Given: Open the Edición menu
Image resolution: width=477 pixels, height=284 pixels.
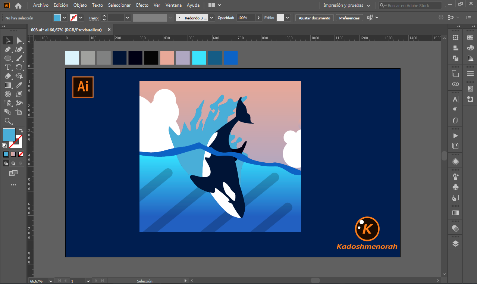Looking at the screenshot, I should tap(61, 5).
